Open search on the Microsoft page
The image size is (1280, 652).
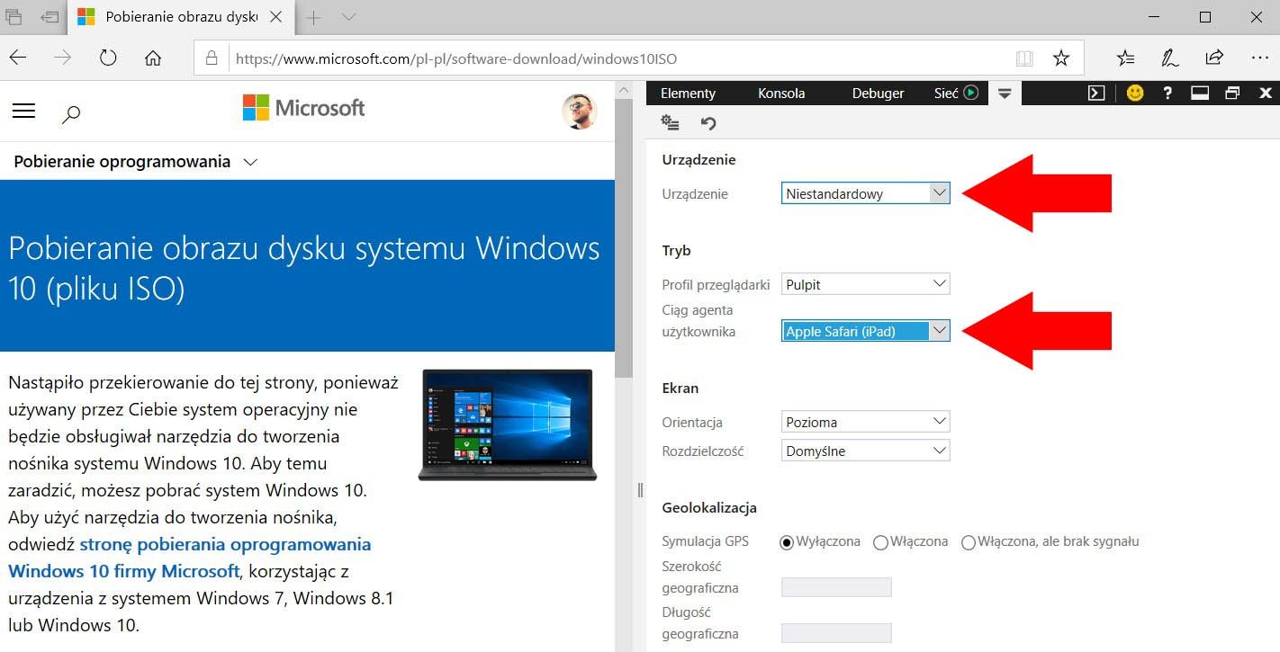71,113
